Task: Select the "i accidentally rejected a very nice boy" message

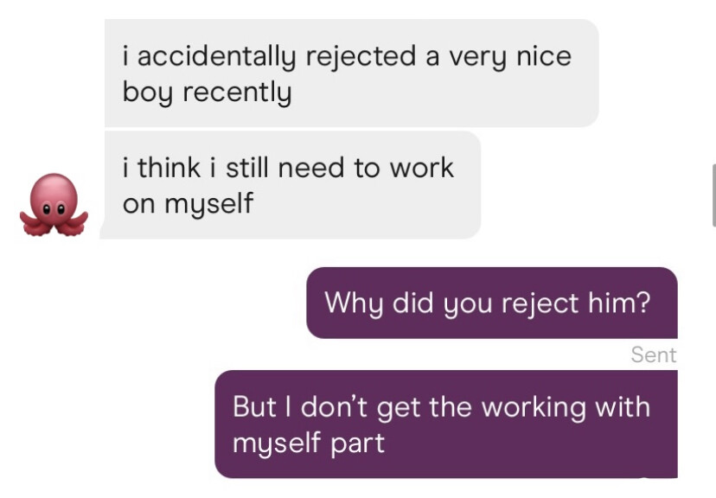Action: tap(351, 73)
